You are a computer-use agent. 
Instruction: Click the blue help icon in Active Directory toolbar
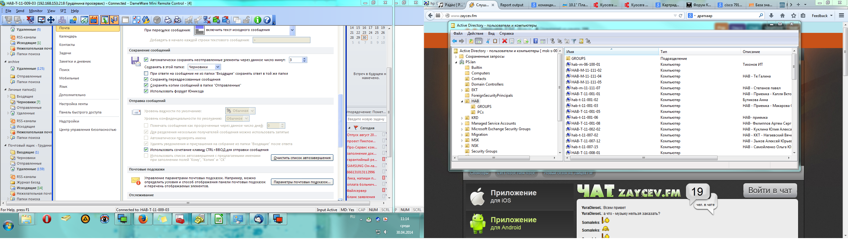pyautogui.click(x=536, y=41)
